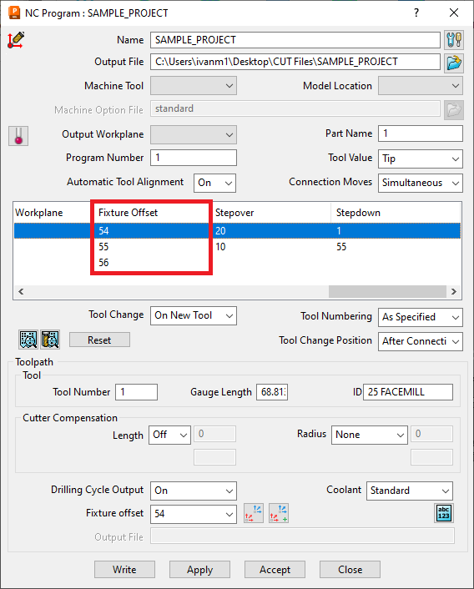Open the Model Location dropdown
This screenshot has height=589, width=474.
point(421,86)
